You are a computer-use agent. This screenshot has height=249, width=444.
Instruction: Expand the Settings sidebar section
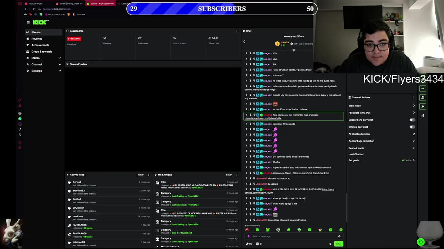coord(44,71)
